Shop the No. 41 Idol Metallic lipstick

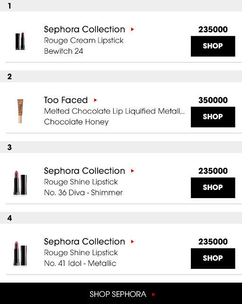[x=213, y=258]
